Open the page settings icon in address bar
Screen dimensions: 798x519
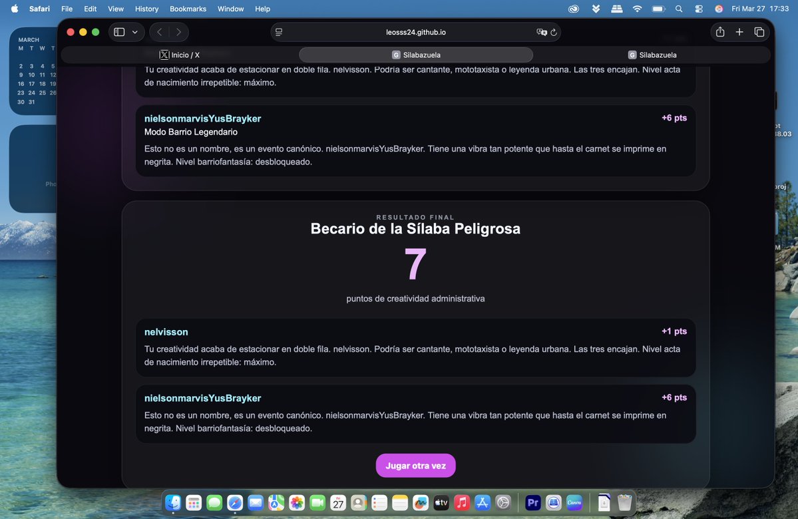pyautogui.click(x=279, y=32)
